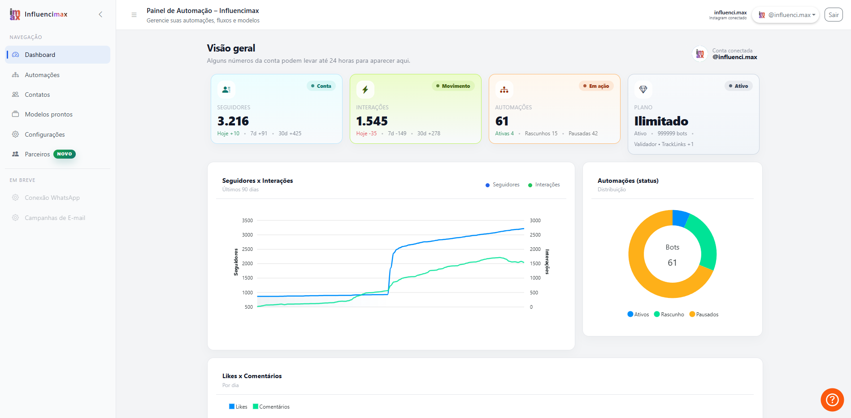Click the Influencimax logo in the sidebar
This screenshot has width=851, height=418.
point(39,14)
